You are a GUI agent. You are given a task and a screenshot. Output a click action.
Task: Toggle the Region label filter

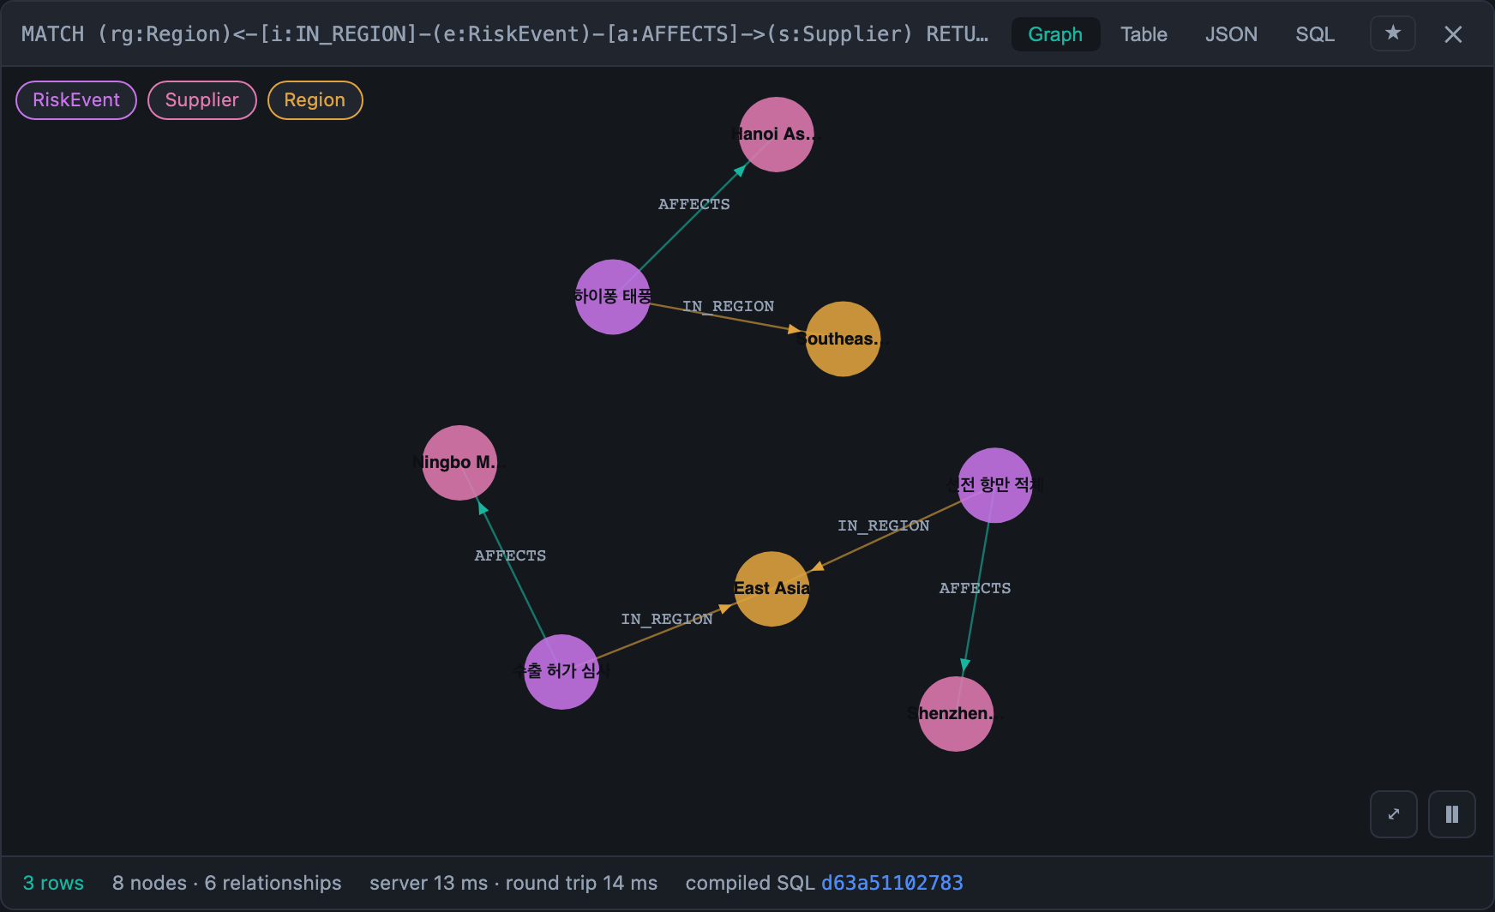(x=315, y=100)
